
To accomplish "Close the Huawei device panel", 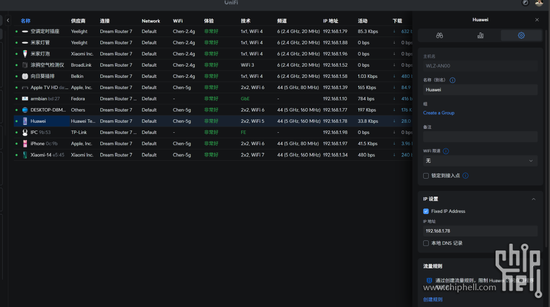I will [x=537, y=20].
